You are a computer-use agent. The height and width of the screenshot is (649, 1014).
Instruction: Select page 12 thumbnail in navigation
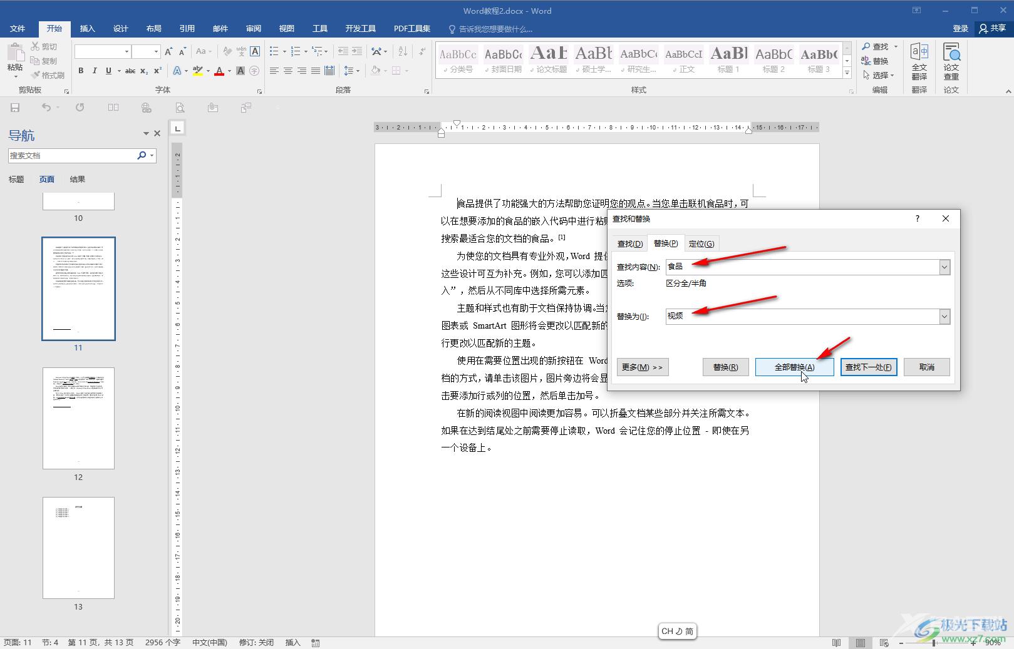[x=78, y=418]
